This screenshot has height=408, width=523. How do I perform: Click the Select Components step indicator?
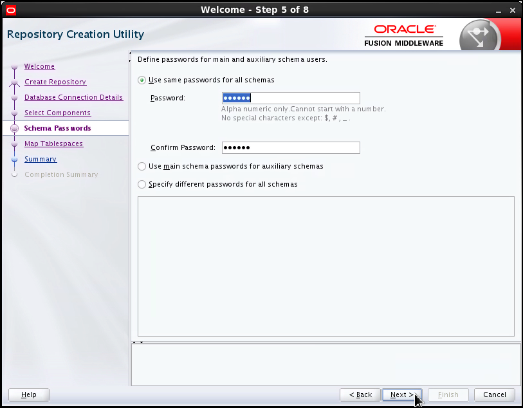pyautogui.click(x=14, y=113)
